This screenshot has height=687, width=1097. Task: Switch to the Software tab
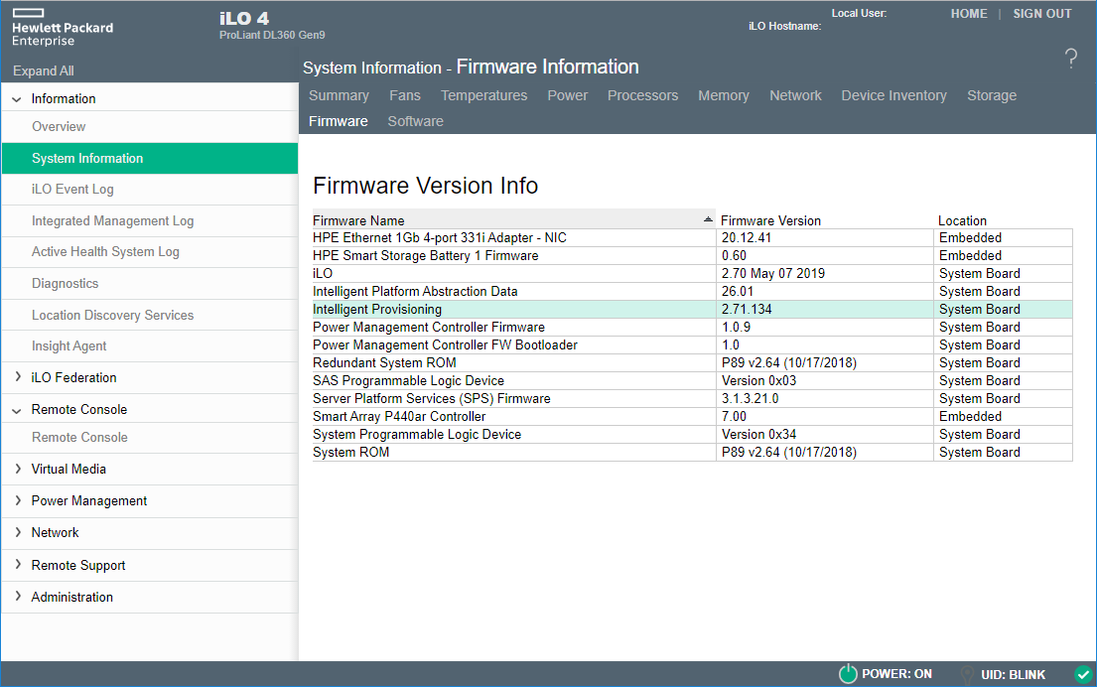(x=415, y=120)
